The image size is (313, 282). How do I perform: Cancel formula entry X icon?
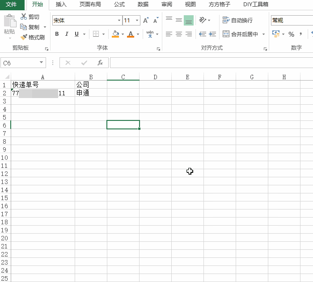click(x=68, y=63)
